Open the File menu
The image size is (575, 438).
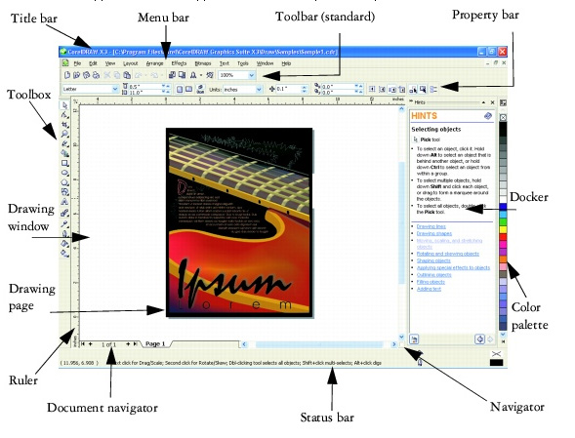click(x=77, y=63)
